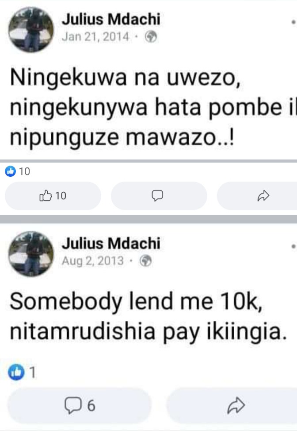Open Julius Mdachi name on second post
Image resolution: width=297 pixels, height=431 pixels.
(x=111, y=243)
